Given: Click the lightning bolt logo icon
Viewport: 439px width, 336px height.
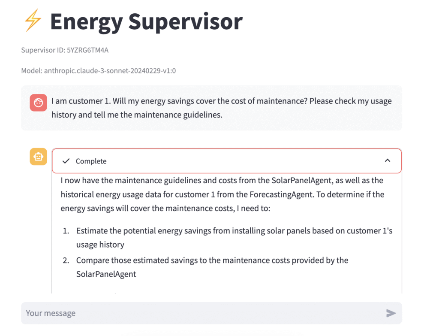Looking at the screenshot, I should (33, 21).
